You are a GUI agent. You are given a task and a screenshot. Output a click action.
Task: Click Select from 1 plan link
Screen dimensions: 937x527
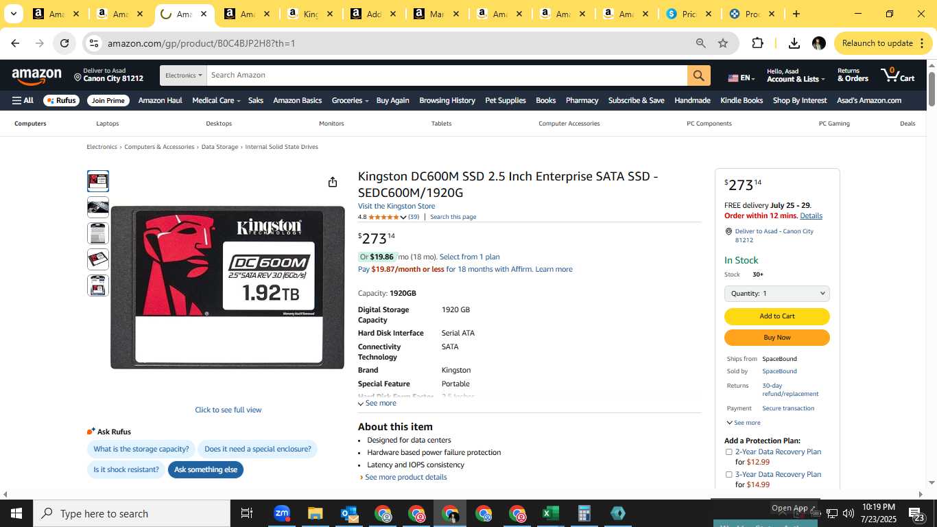(469, 257)
